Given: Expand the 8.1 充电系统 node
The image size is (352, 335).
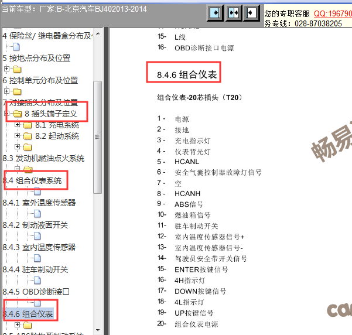Looking at the screenshot, I should click(18, 124).
